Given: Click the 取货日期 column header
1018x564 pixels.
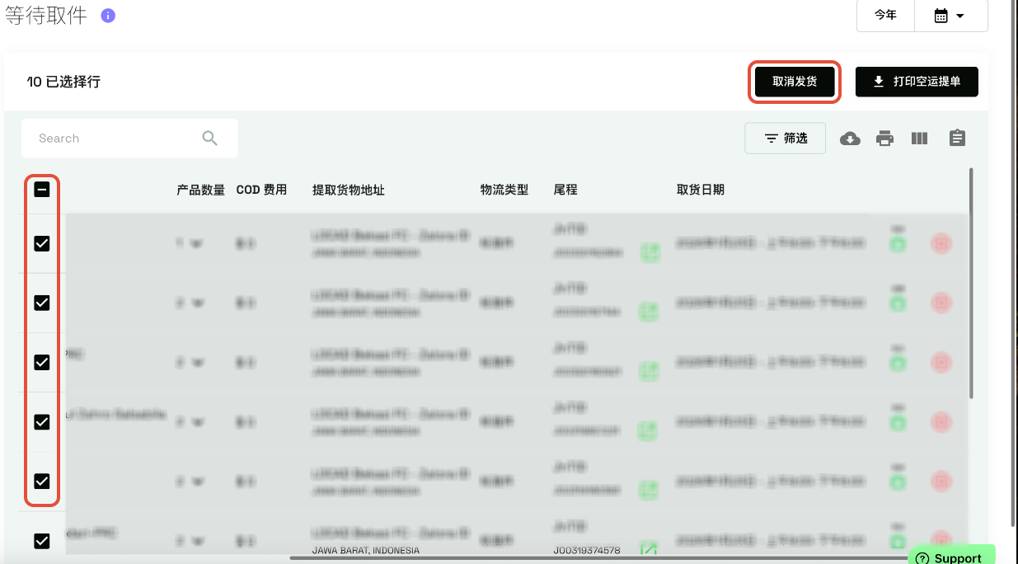Looking at the screenshot, I should tap(701, 190).
